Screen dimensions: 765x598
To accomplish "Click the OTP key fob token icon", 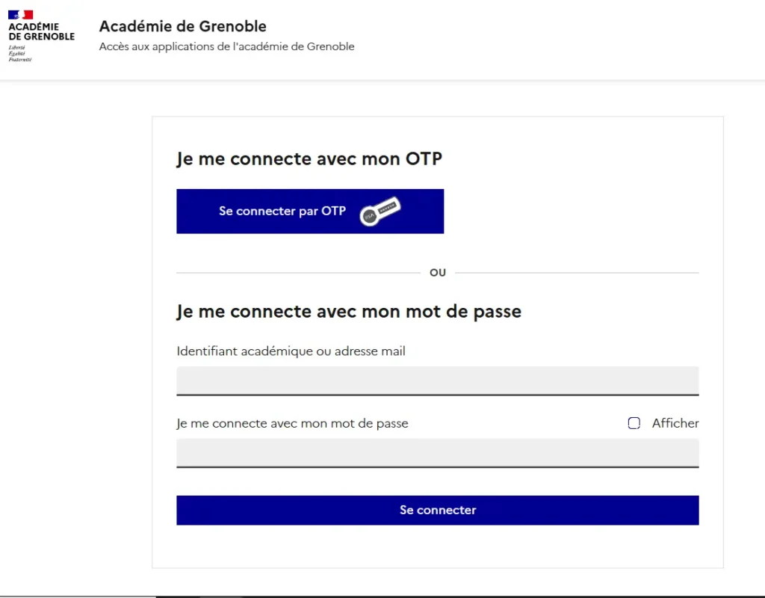I will point(380,212).
